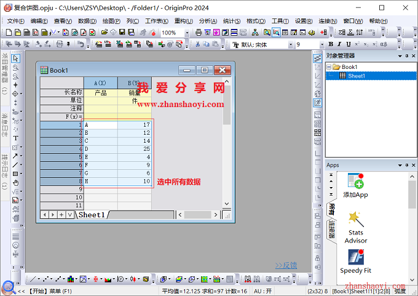The image size is (418, 296).
Task: Click the Start menu search magnifier icon
Action: 8,287
